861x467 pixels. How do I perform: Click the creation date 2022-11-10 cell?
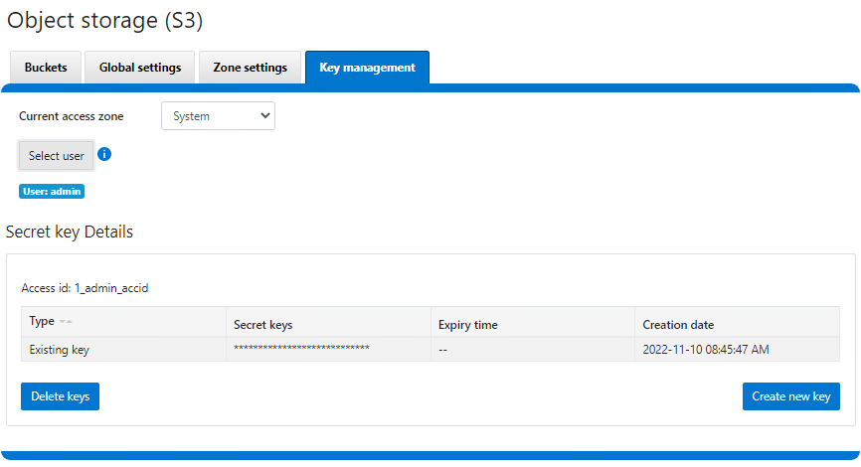[706, 350]
